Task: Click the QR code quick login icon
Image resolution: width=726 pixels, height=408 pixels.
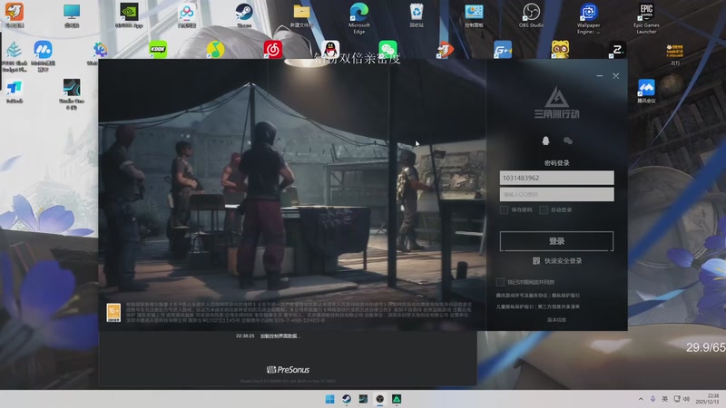Action: pyautogui.click(x=536, y=261)
